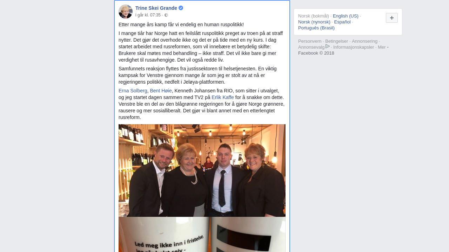Open the Betingelser footer link
The width and height of the screenshot is (449, 252).
(337, 41)
